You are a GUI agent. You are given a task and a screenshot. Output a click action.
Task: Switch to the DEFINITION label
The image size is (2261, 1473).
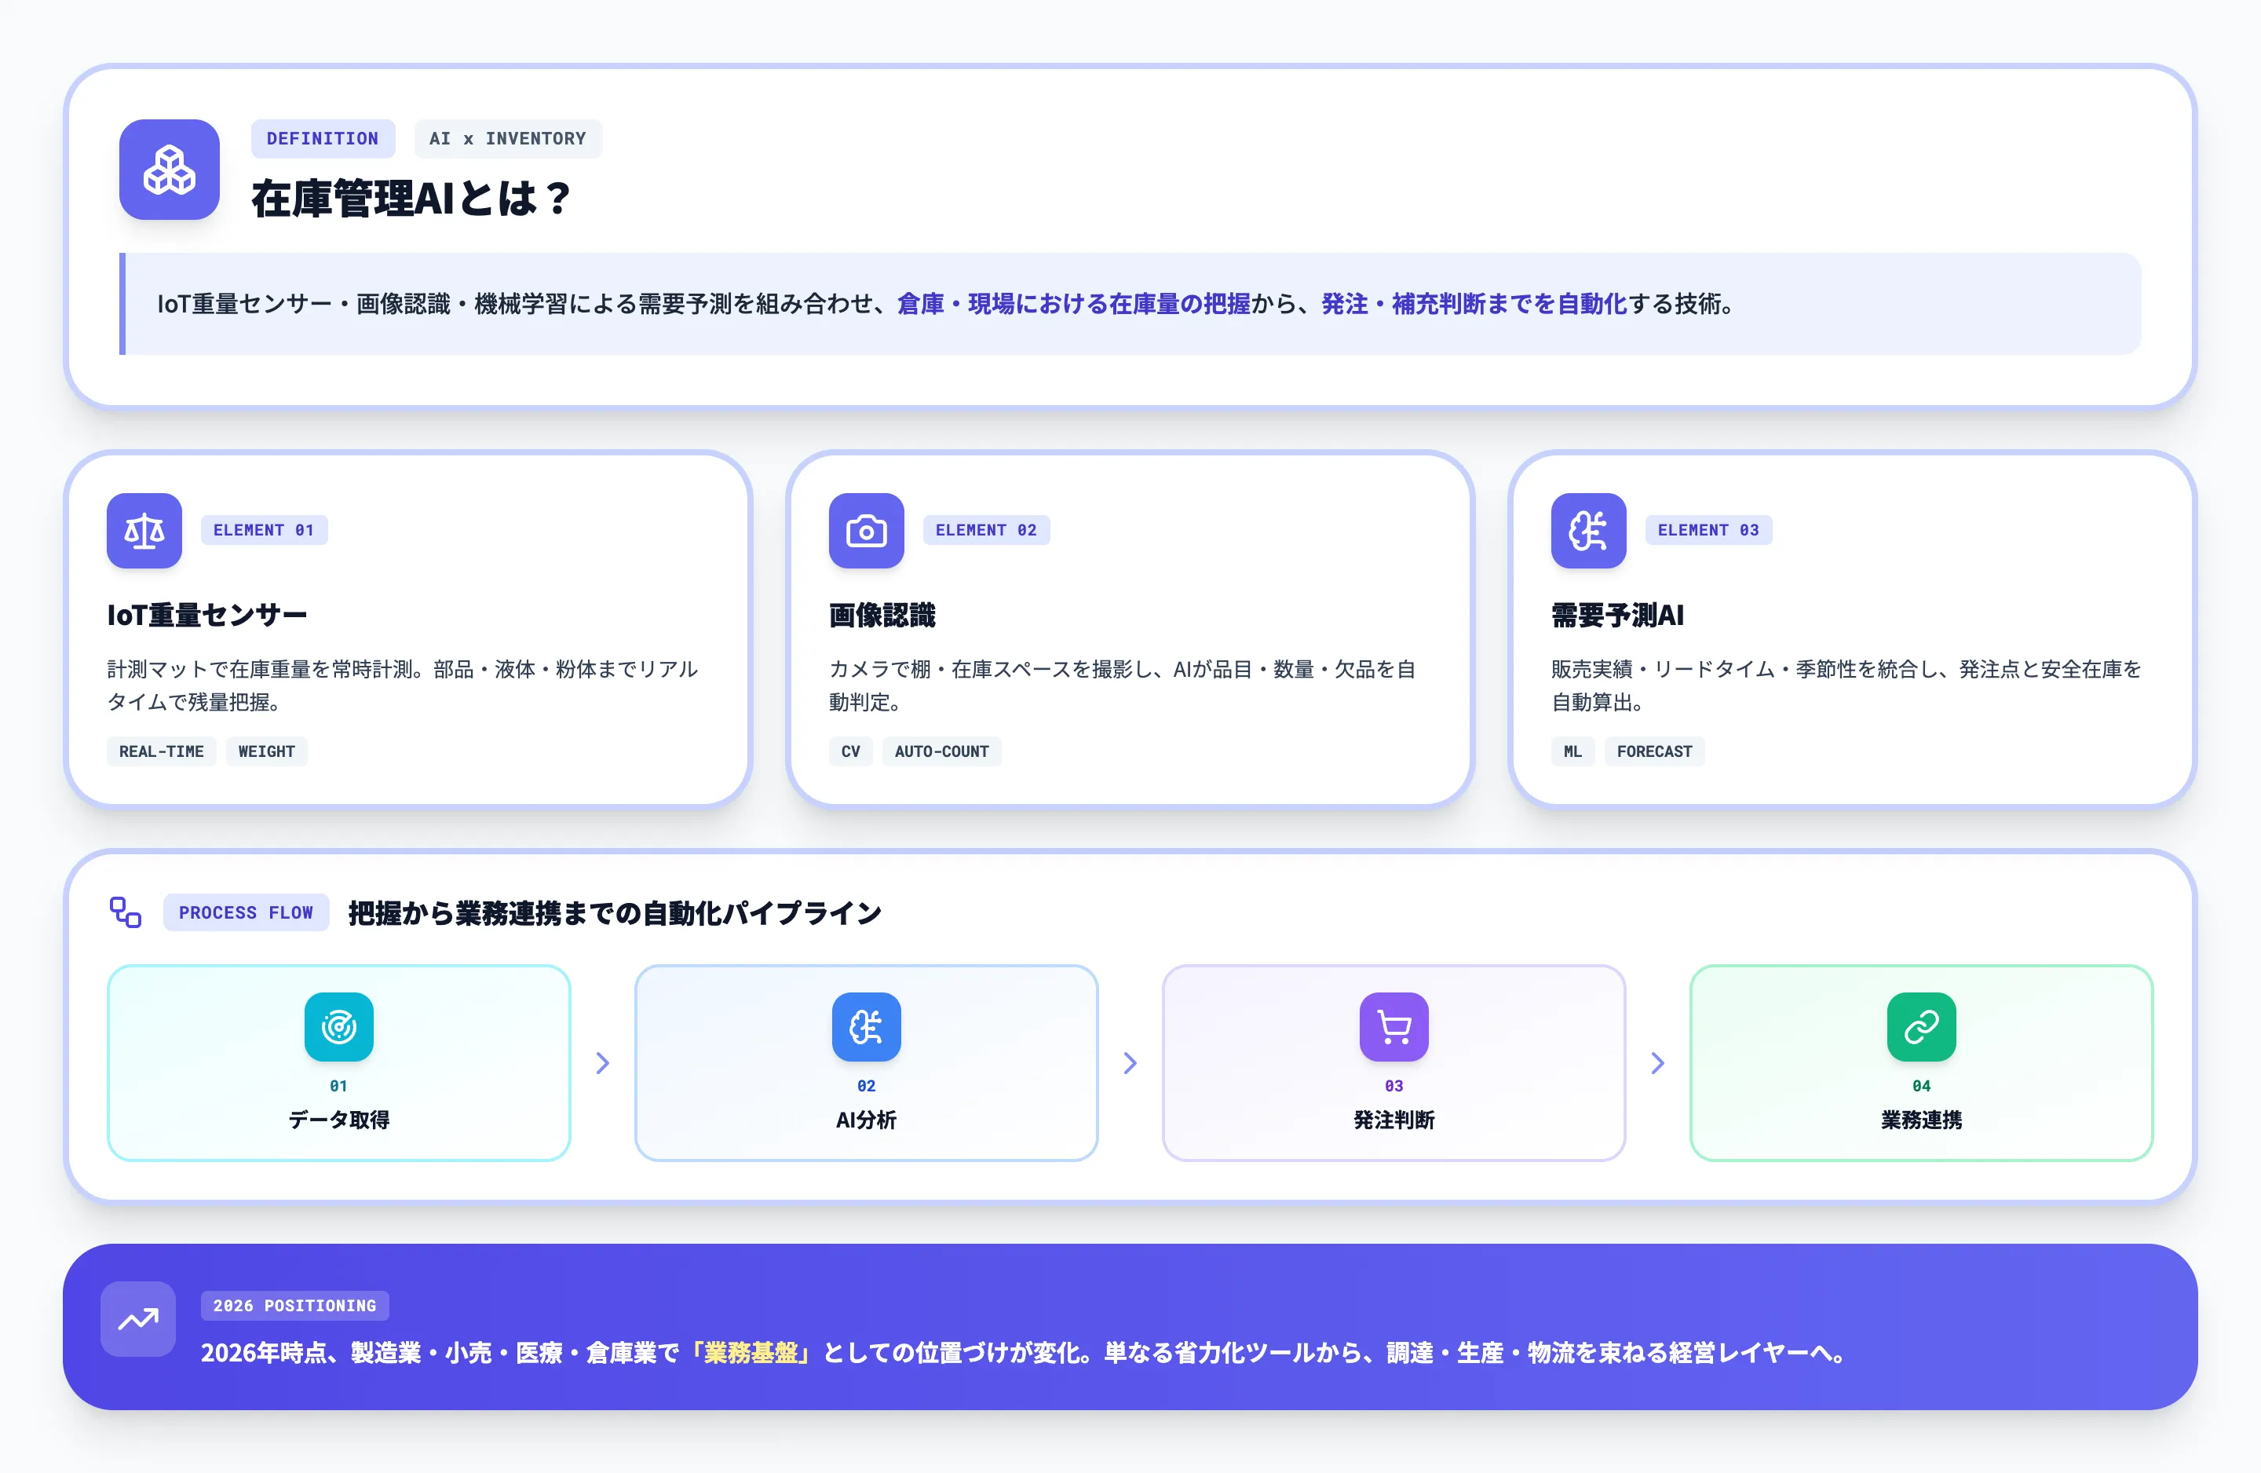[x=323, y=139]
